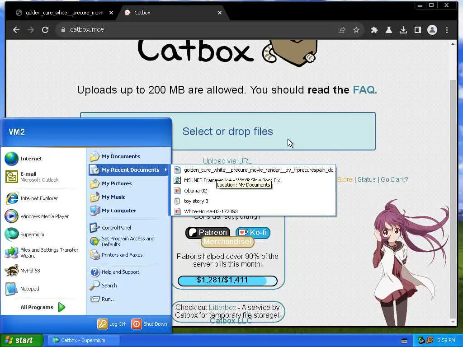Open recent document Obama-02
This screenshot has width=463, height=347.
pyautogui.click(x=253, y=191)
